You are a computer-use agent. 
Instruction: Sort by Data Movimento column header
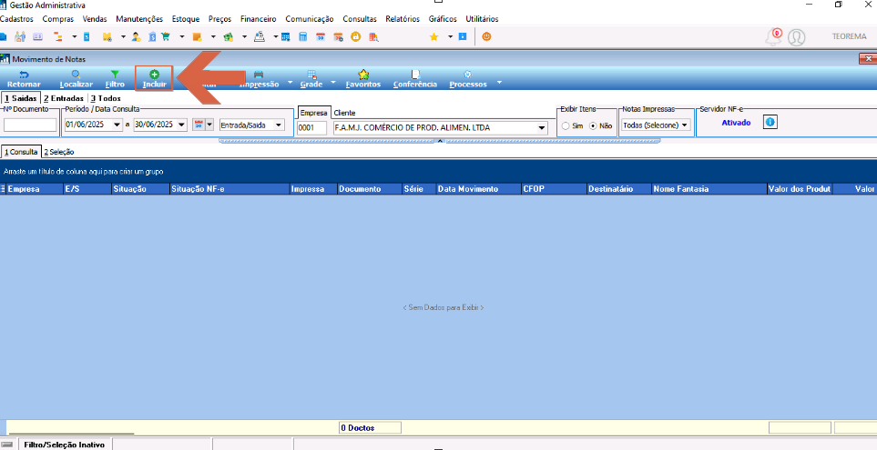click(479, 189)
